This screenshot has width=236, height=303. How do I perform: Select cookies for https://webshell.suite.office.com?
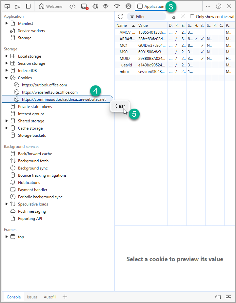50,92
